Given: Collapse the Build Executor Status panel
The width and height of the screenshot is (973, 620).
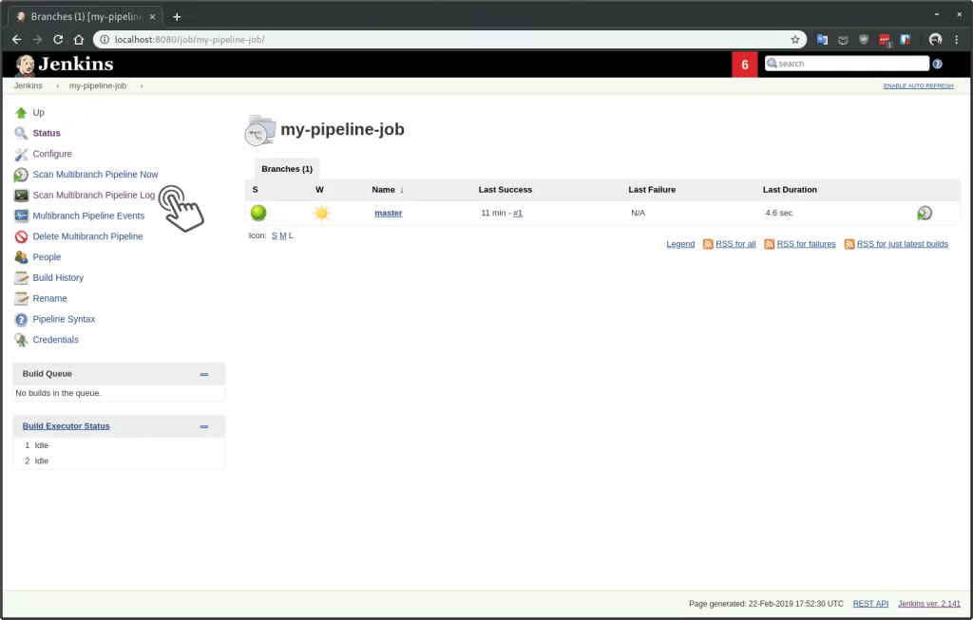Looking at the screenshot, I should (204, 426).
